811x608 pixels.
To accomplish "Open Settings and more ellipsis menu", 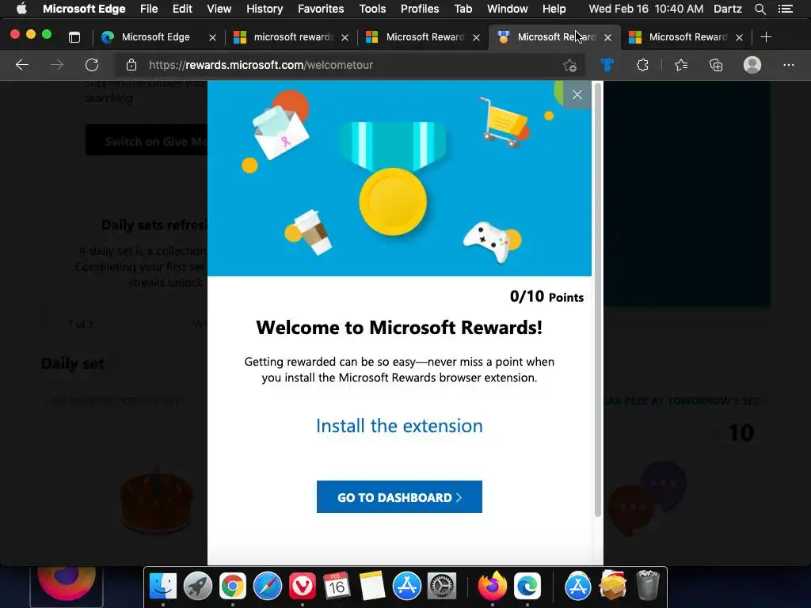I will [x=788, y=65].
